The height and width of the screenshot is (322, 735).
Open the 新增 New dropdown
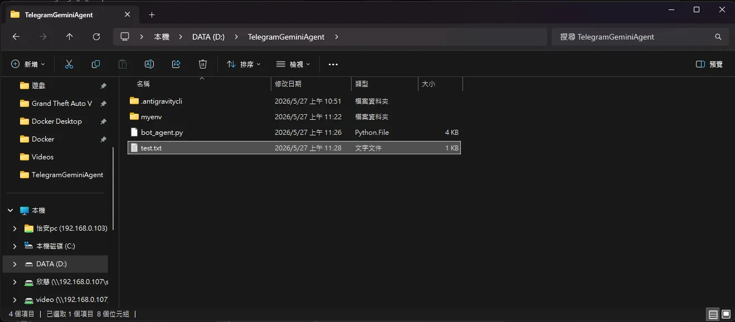pos(28,64)
